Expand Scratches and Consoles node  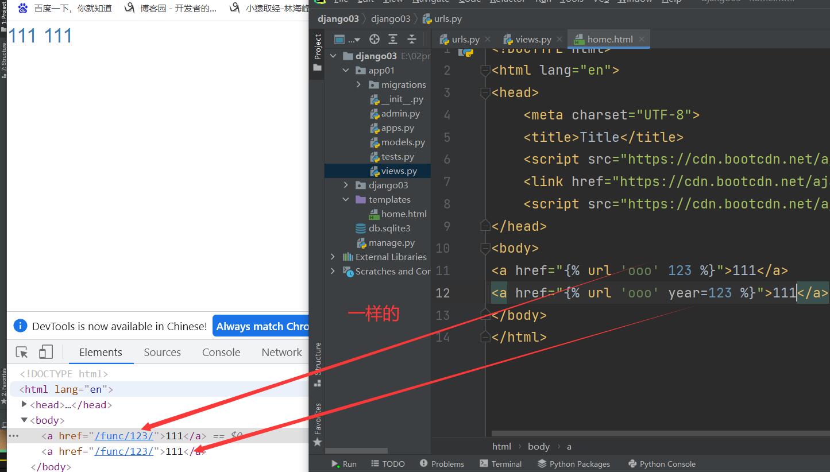click(333, 271)
